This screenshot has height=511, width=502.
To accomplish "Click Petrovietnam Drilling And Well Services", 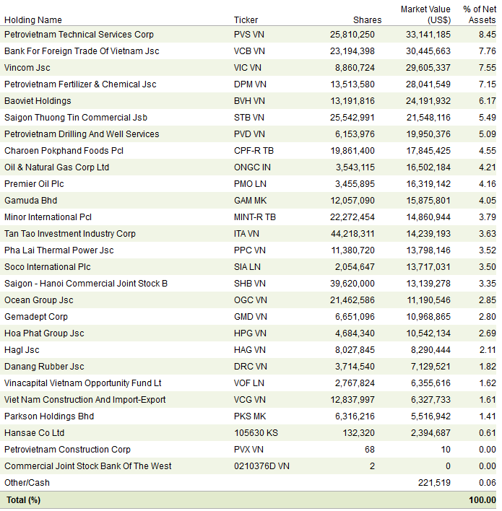I will coord(82,134).
